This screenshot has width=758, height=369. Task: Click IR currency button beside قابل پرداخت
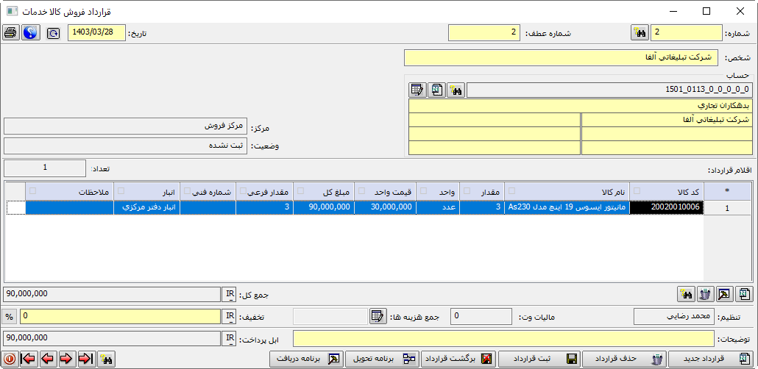pyautogui.click(x=230, y=339)
